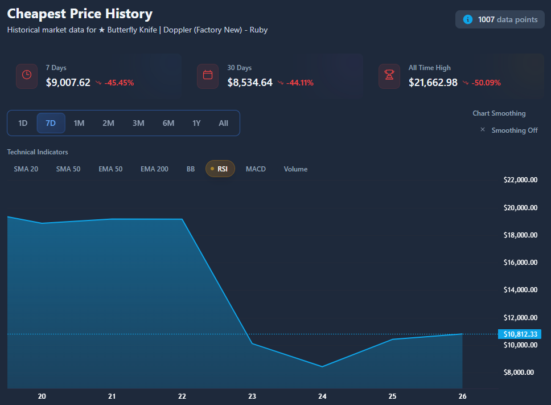Viewport: 551px width, 405px height.
Task: Choose the 6M time range
Action: 168,123
